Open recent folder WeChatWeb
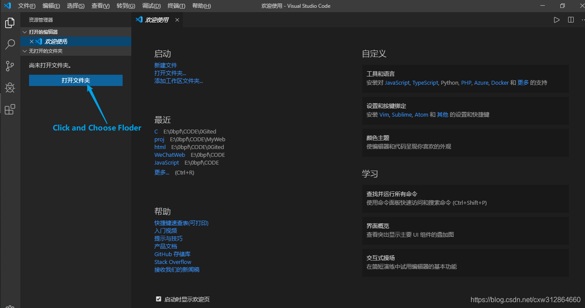 click(x=169, y=155)
